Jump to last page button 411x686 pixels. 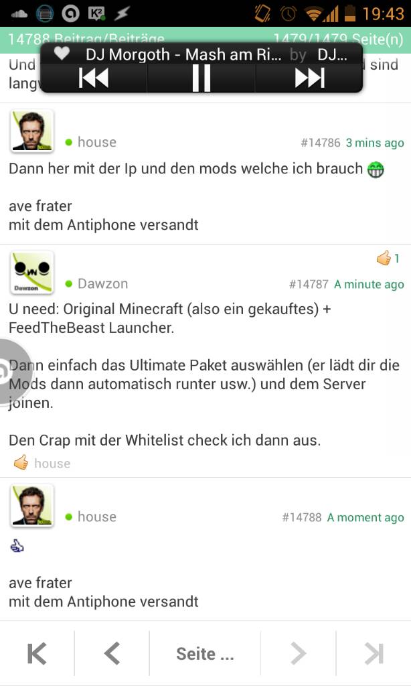click(374, 654)
